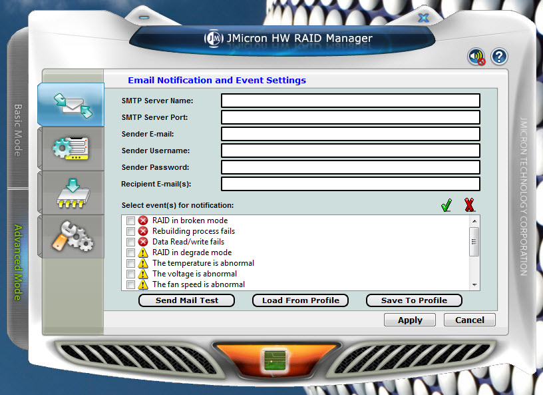
Task: Focus the Recipient E-mail(s) field
Action: pos(351,184)
